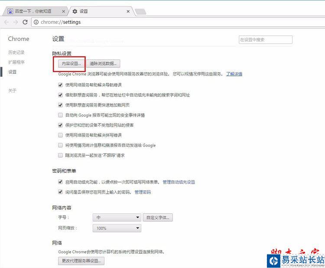Open 管理自动填充设置 link
This screenshot has width=325, height=268.
(179, 182)
